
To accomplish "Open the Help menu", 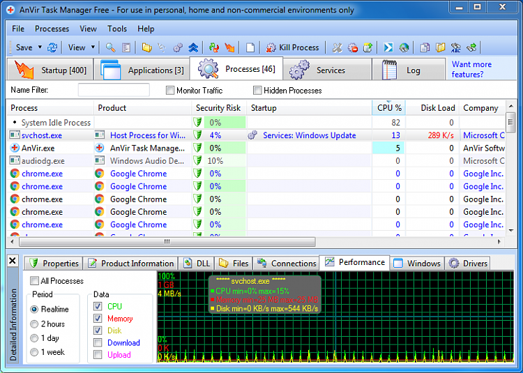I will click(146, 29).
